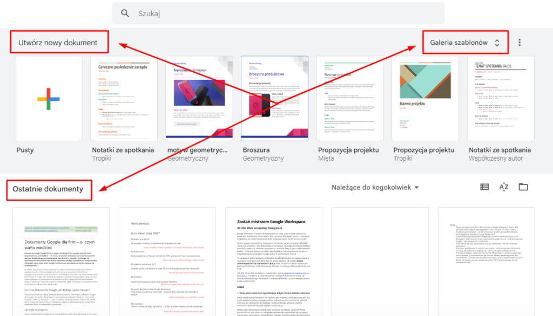Screen dimensions: 553x316
Task: Click the magnifier search icon
Action: pos(125,13)
